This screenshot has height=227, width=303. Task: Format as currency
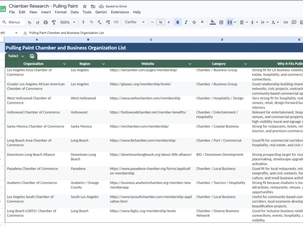coord(83,22)
